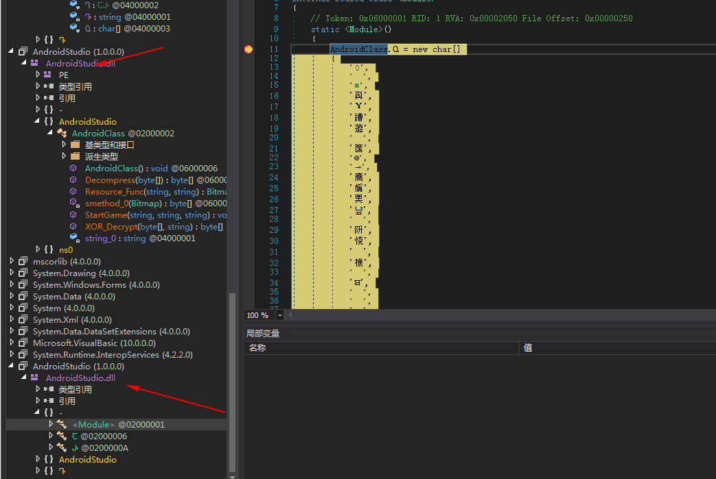
Task: Click the Microsoft.VisualBasic assembly icon
Action: pos(23,343)
